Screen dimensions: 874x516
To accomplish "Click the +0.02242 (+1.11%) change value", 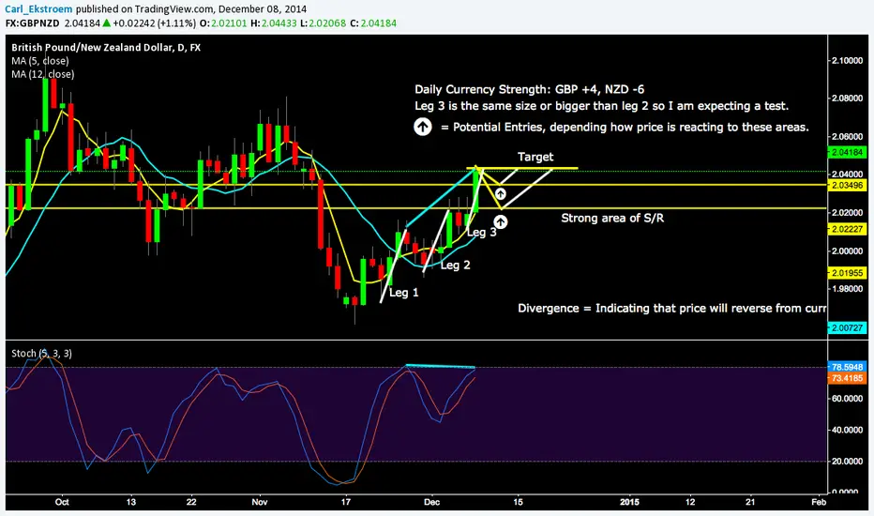I will point(155,23).
